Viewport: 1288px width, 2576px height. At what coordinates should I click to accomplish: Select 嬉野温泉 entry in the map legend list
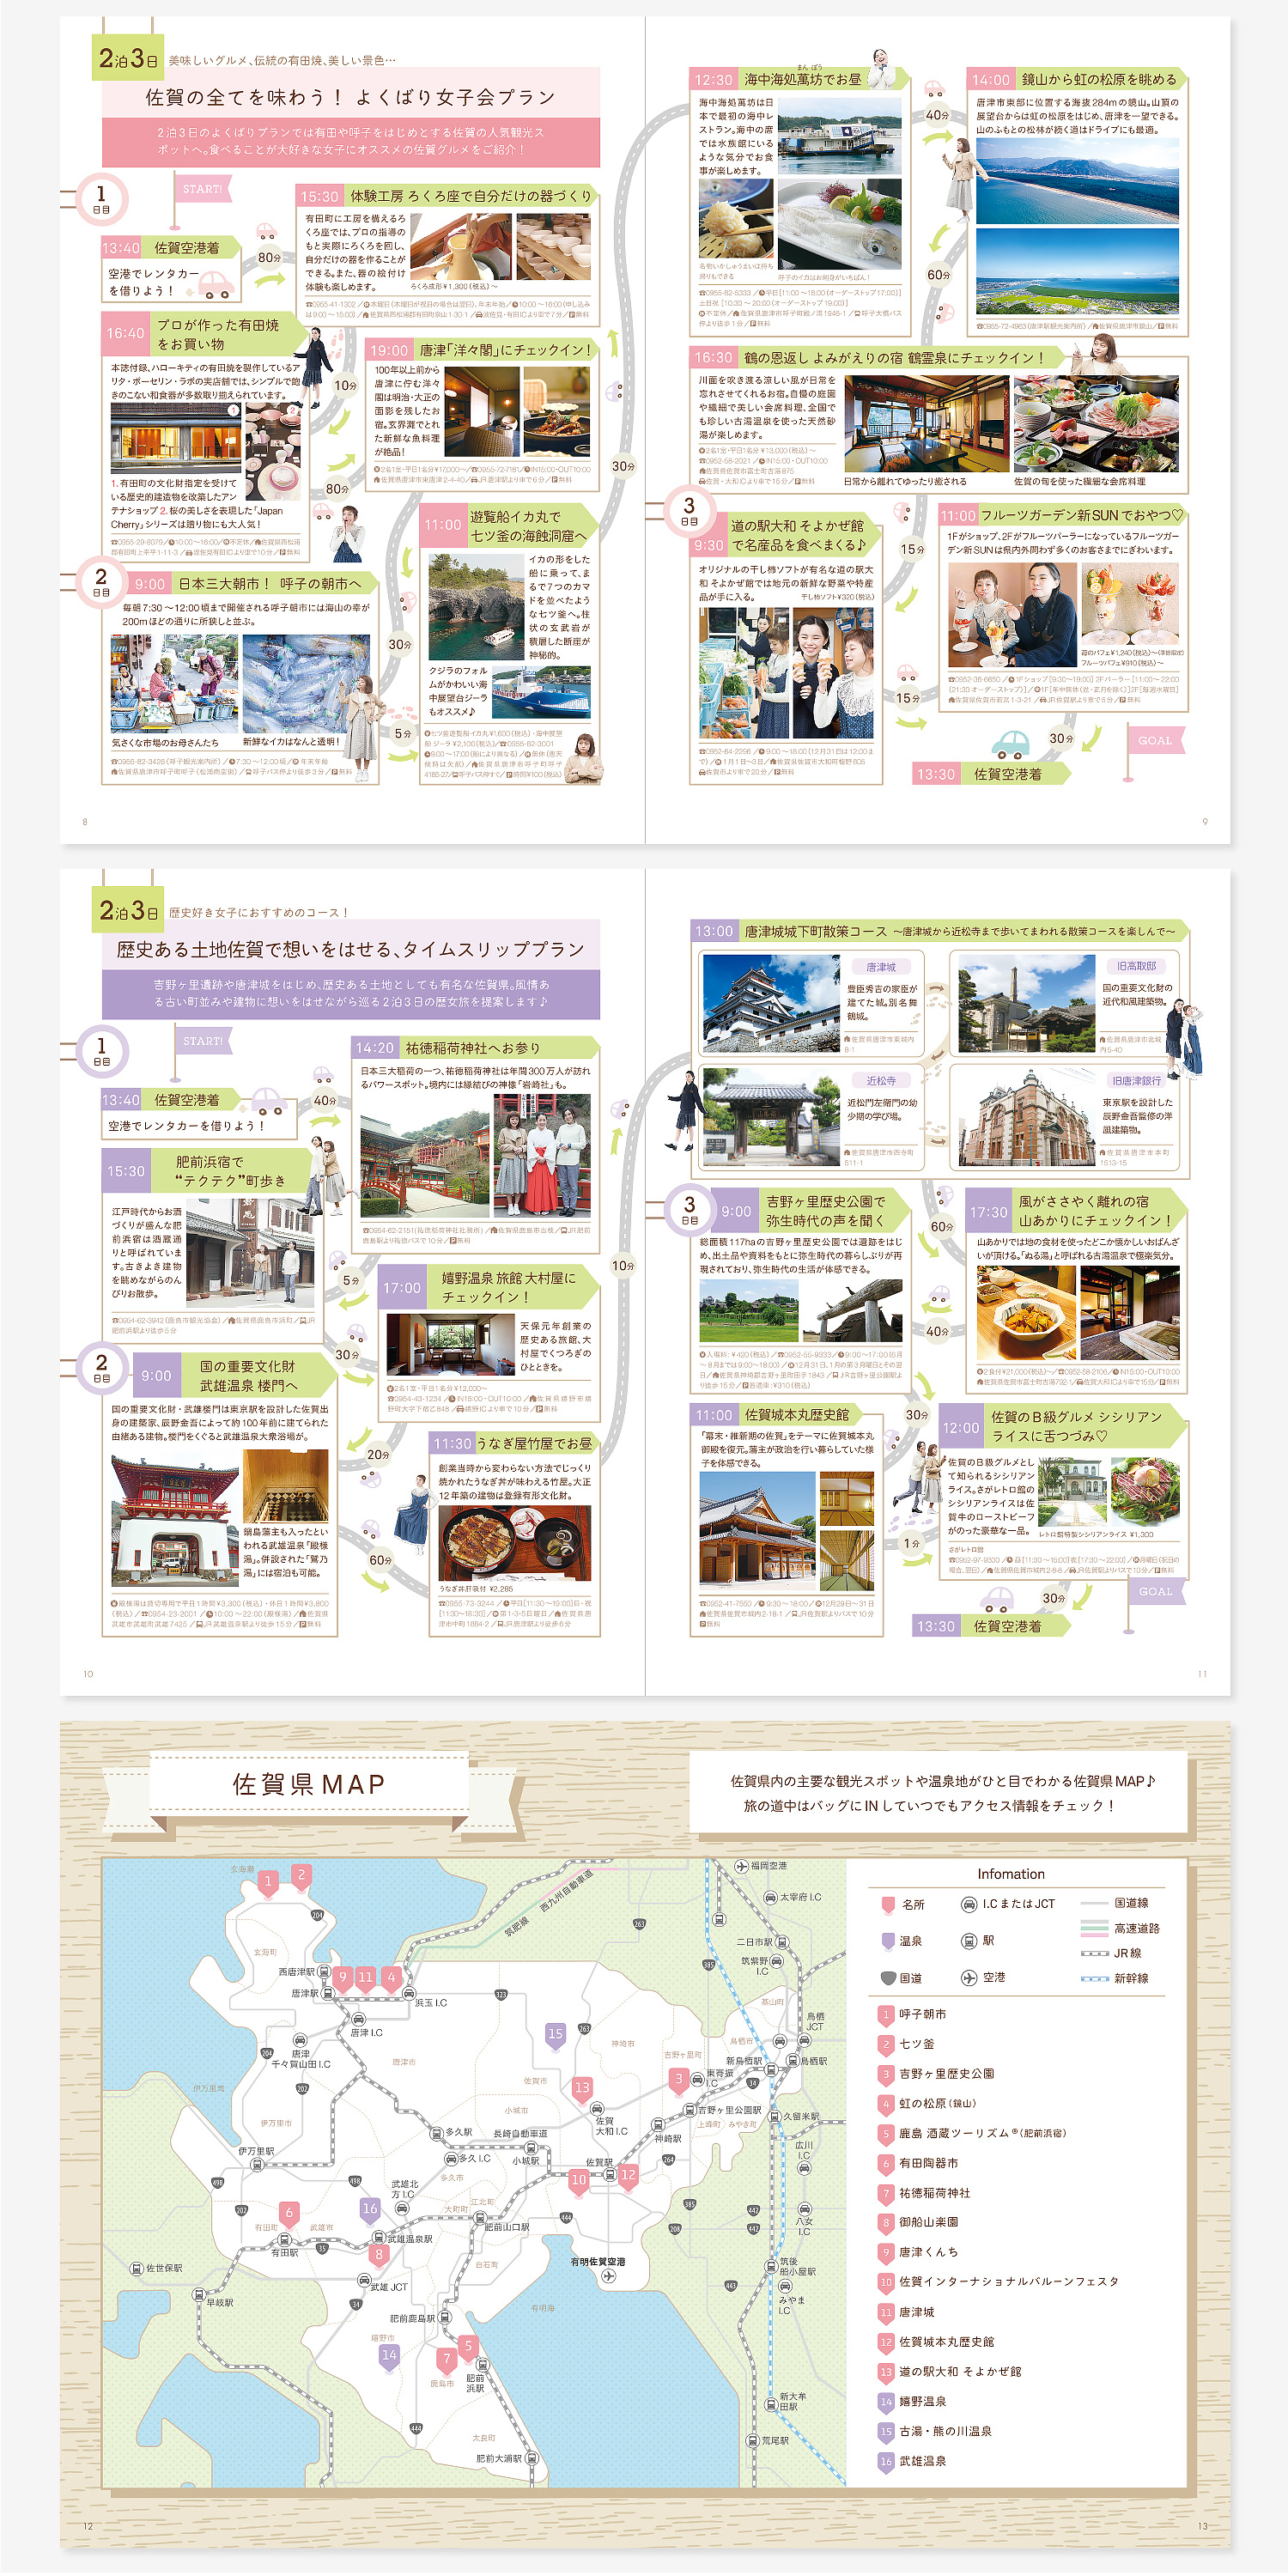(922, 2401)
